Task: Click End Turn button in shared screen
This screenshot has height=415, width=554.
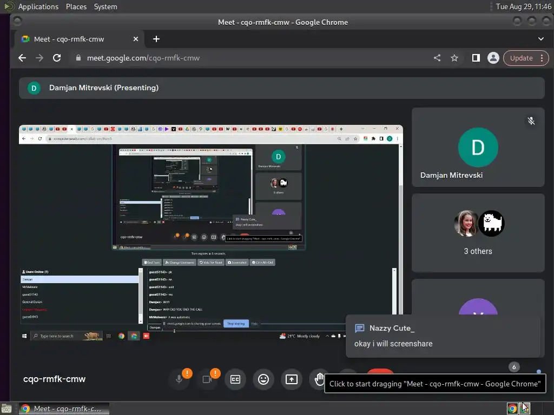Action: click(152, 263)
